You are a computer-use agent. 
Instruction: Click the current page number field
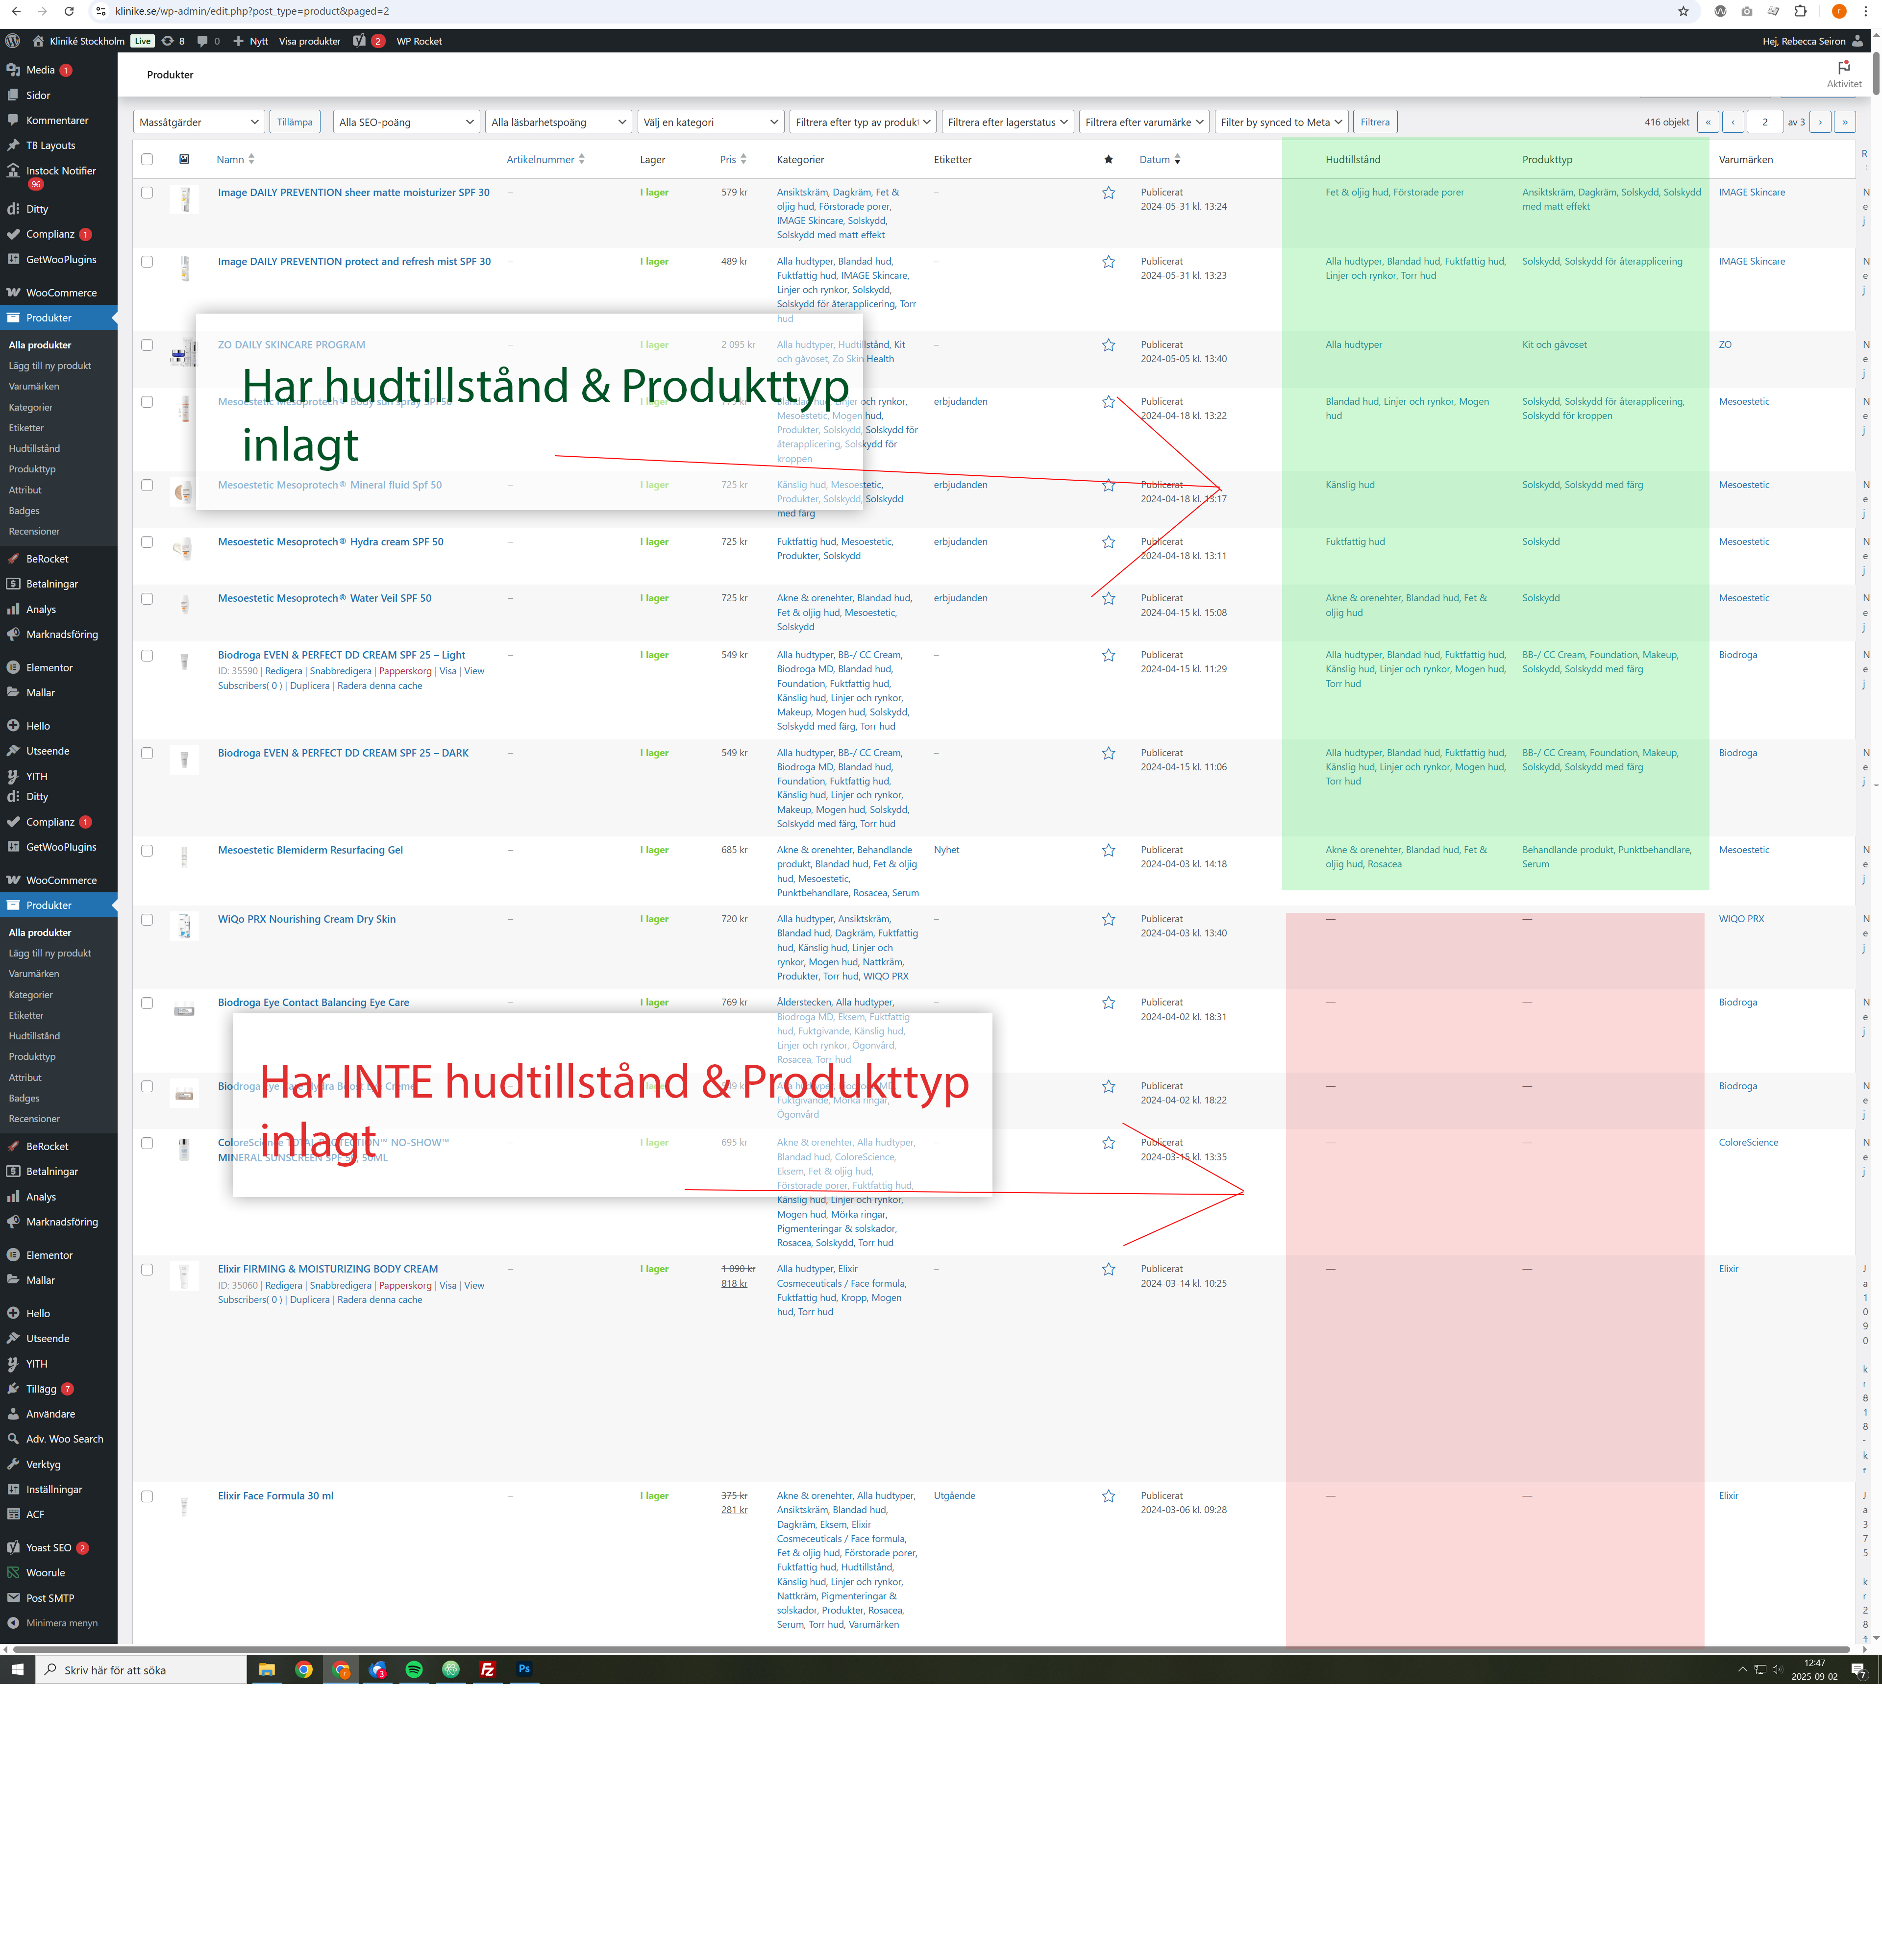click(1764, 122)
